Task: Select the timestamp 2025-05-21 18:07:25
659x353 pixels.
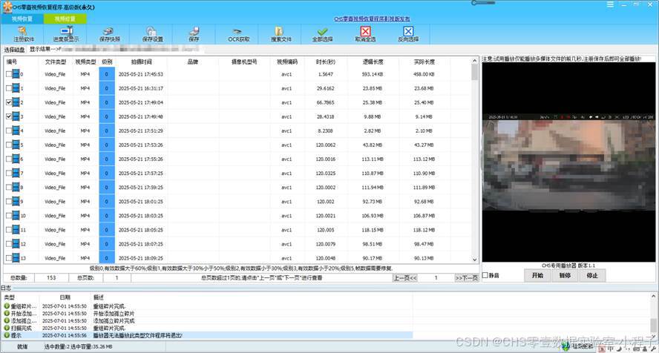Action: 141,244
